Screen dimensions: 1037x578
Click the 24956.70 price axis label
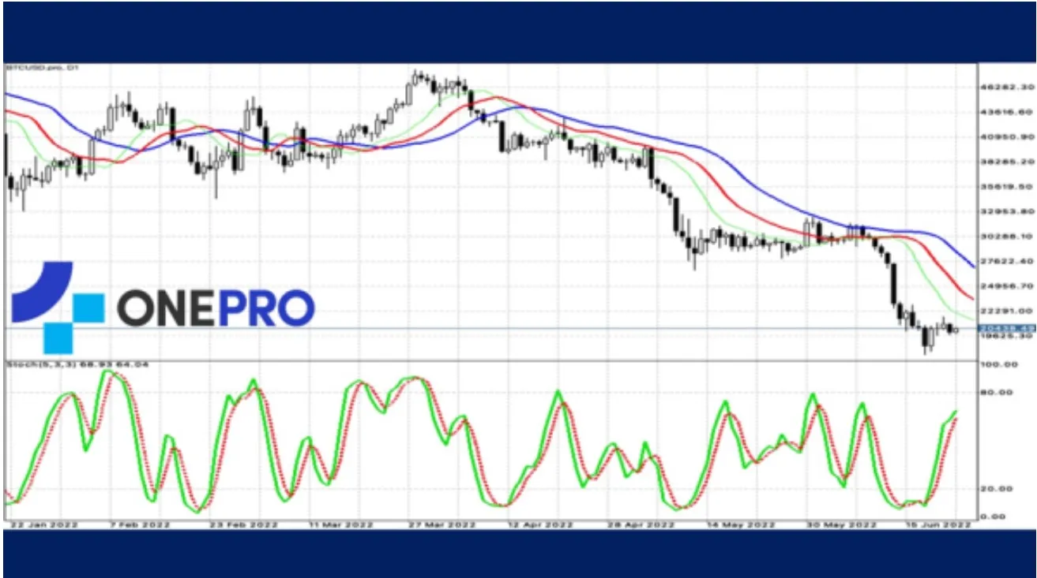pyautogui.click(x=1006, y=285)
